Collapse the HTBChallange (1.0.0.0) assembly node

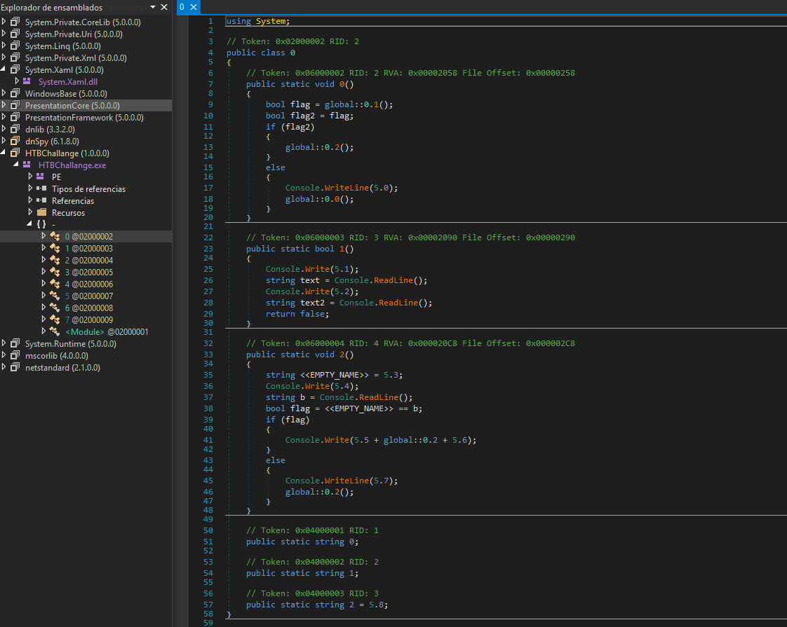coord(4,153)
